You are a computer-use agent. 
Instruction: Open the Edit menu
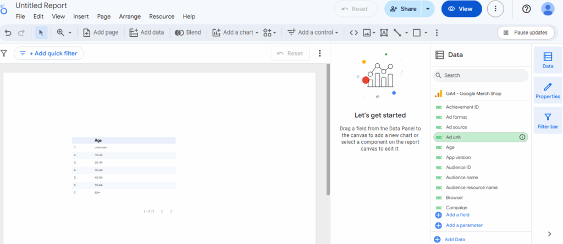[38, 16]
